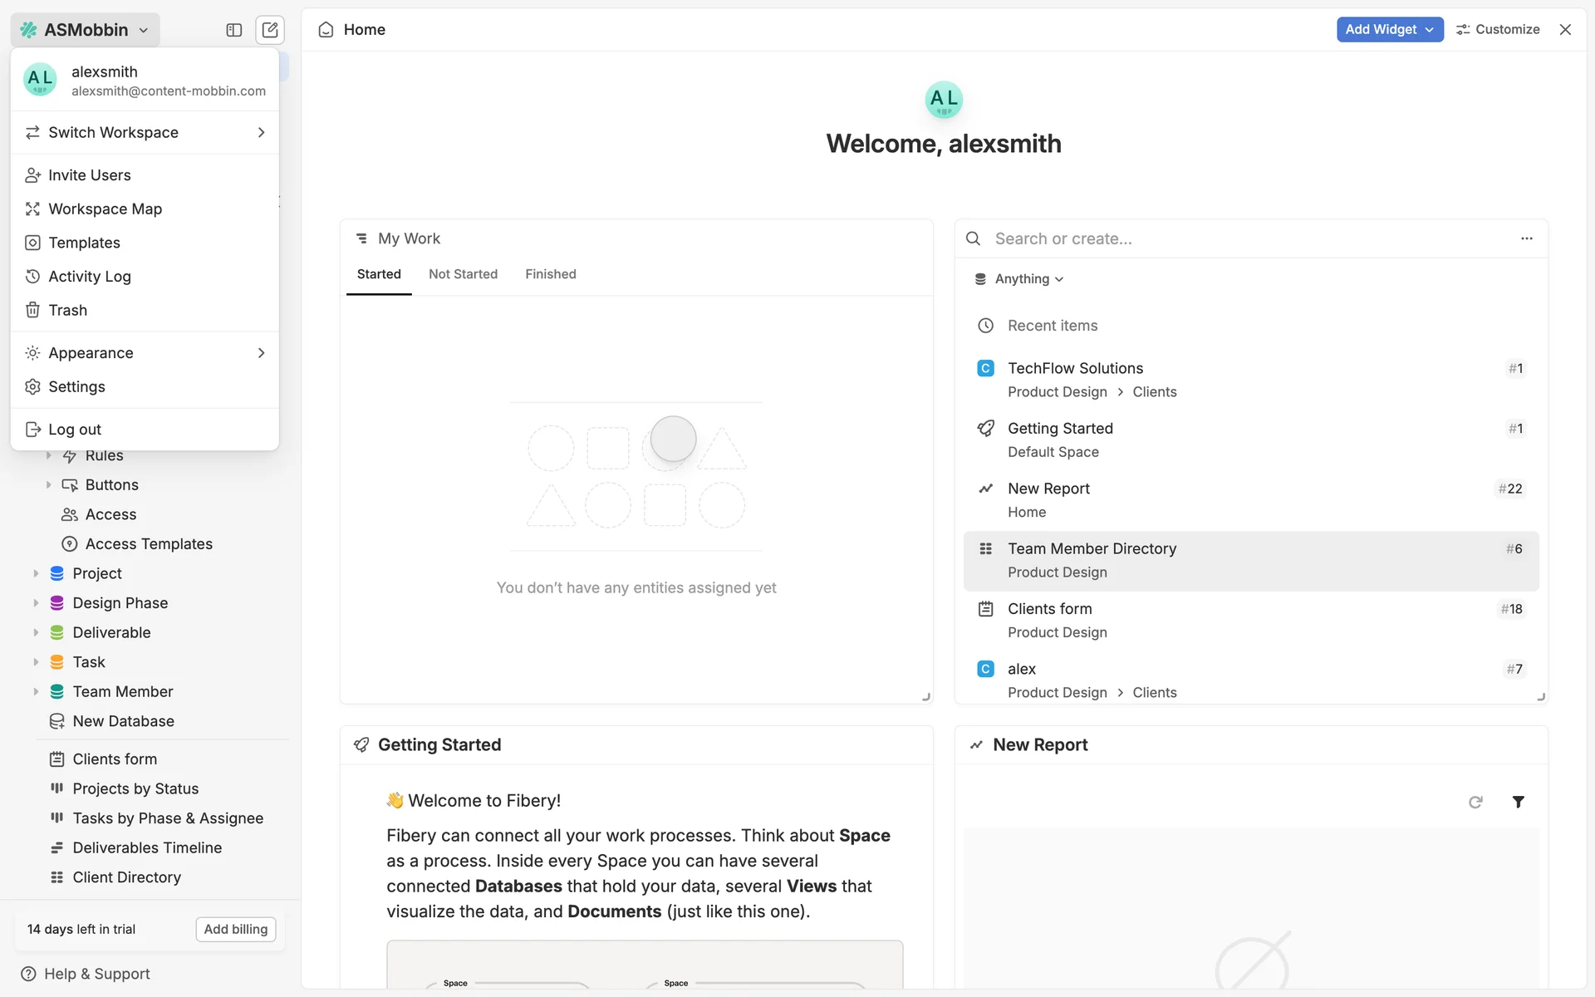Viewport: 1595px width, 997px height.
Task: Expand the Project database tree
Action: click(36, 573)
